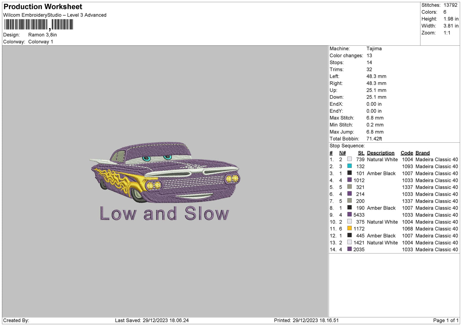
Task: Click the Max Jump value "6.8 mm"
Action: [x=375, y=132]
